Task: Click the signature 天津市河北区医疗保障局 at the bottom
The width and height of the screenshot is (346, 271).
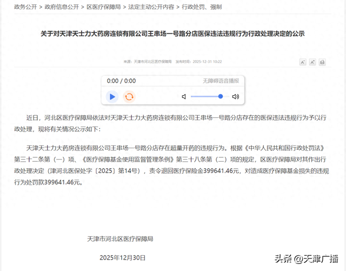Action: [x=120, y=239]
